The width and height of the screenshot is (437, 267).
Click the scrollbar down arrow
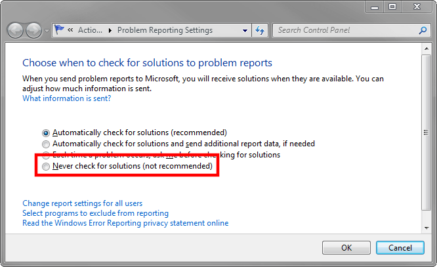tap(428, 228)
